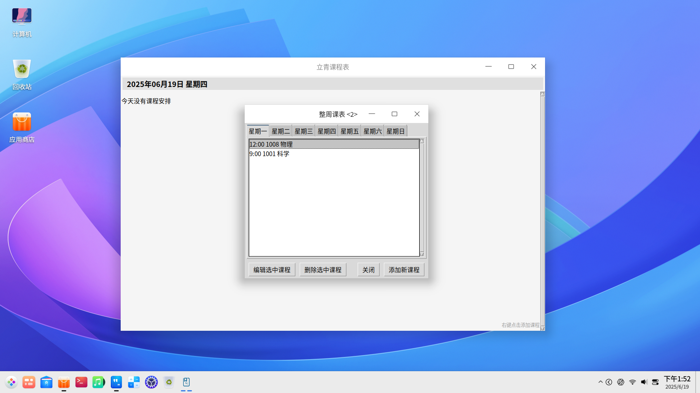Open the green music player icon in taskbar

[99, 382]
